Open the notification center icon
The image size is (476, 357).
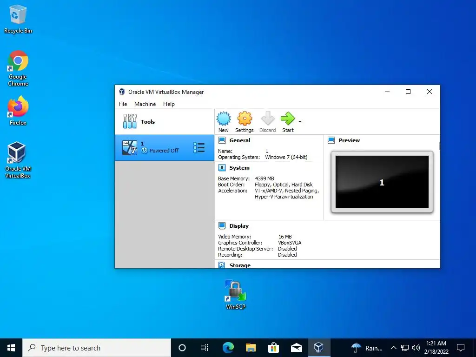click(x=461, y=348)
